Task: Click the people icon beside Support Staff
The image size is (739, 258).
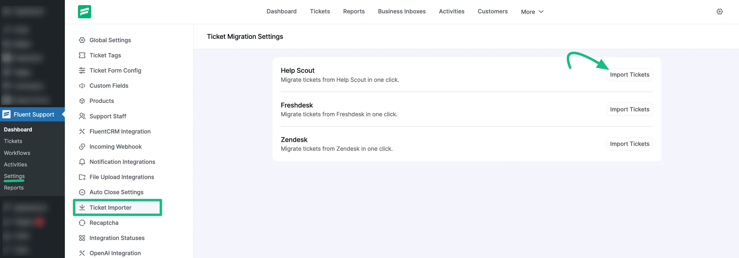Action: 82,116
